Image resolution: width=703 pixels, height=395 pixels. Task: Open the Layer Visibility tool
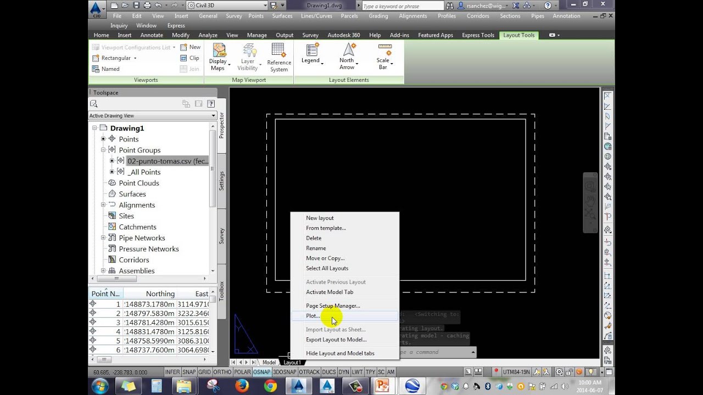[249, 57]
